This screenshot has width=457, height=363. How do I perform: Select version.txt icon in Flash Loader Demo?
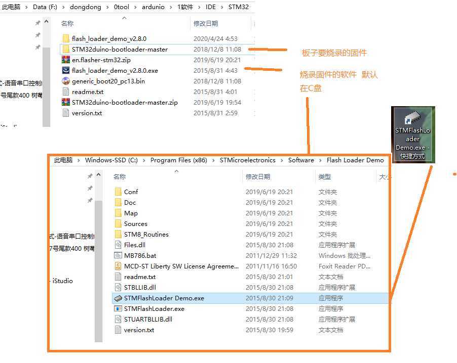(118, 330)
